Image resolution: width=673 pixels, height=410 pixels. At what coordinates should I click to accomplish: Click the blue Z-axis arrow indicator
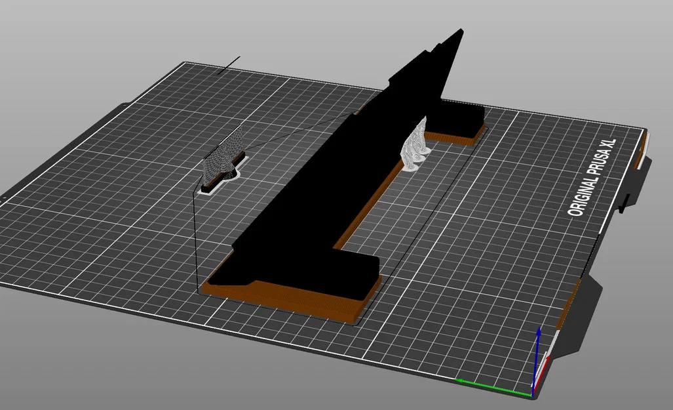[x=538, y=348]
